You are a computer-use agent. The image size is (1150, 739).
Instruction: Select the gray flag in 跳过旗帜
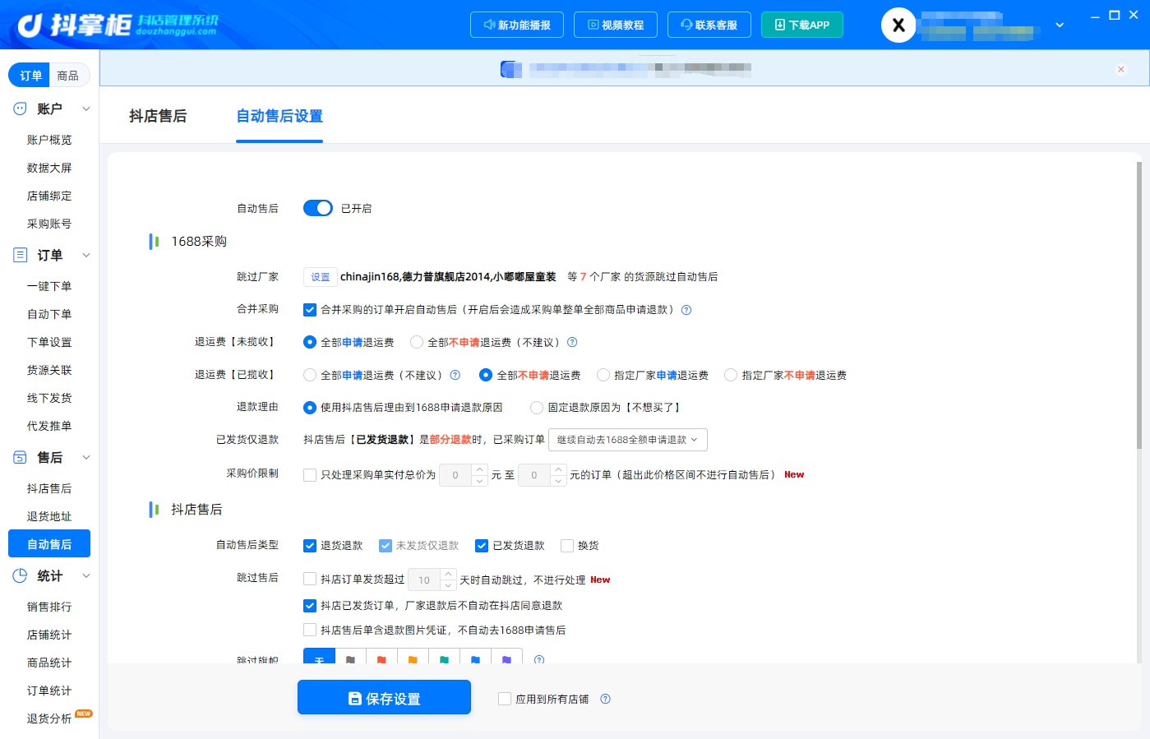coord(350,659)
